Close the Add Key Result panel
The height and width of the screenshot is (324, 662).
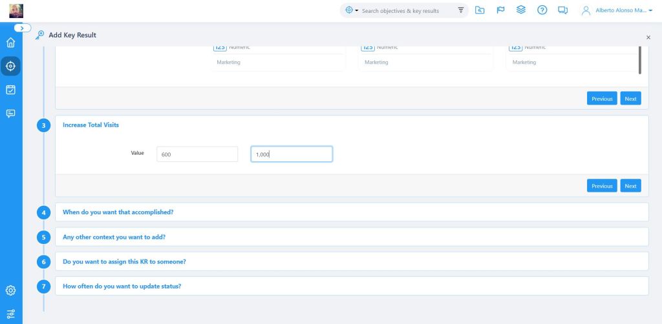(x=648, y=38)
